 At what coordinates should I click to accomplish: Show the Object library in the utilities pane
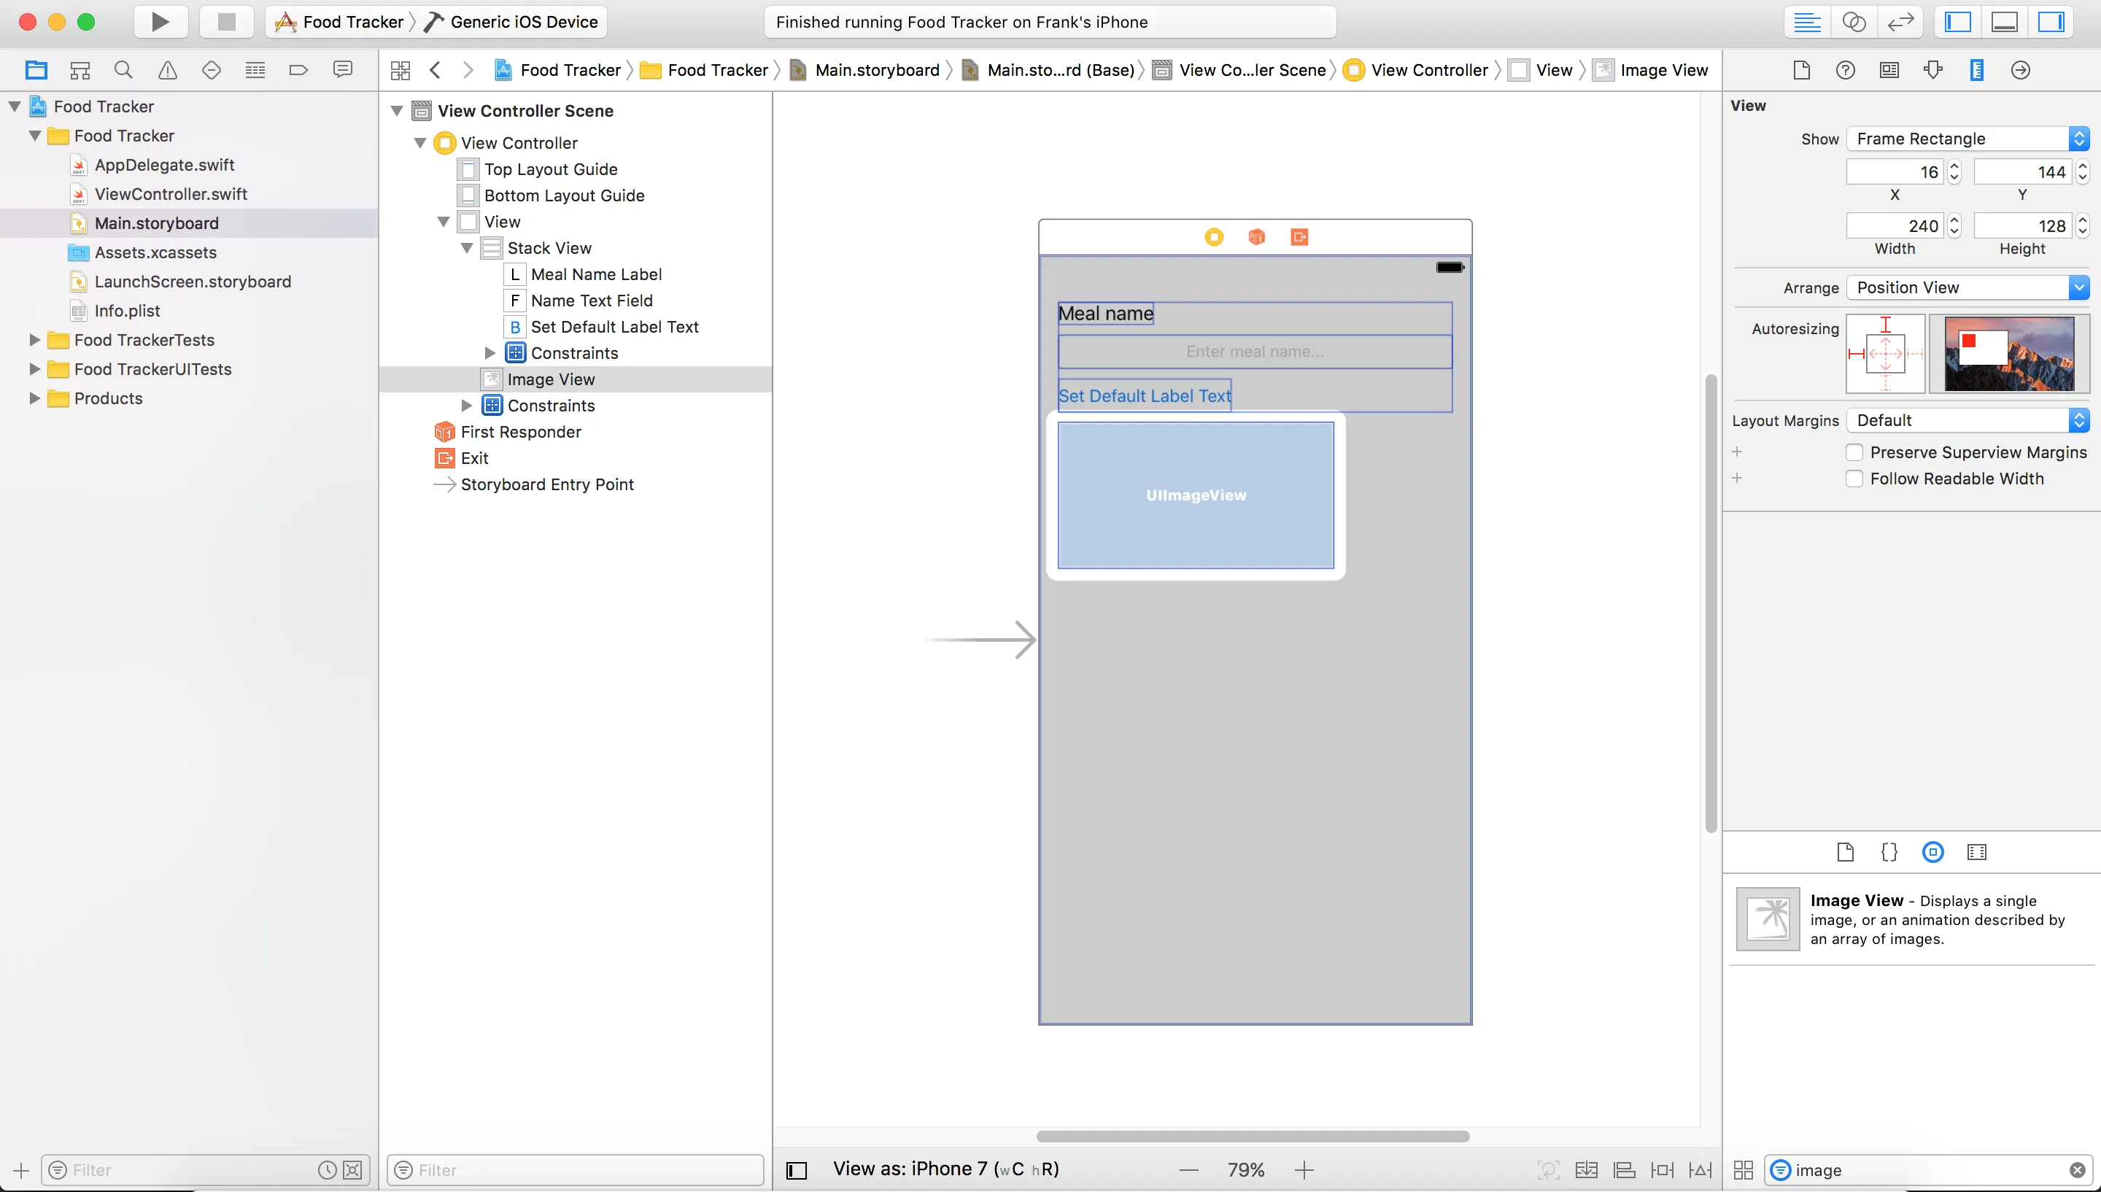tap(1932, 852)
